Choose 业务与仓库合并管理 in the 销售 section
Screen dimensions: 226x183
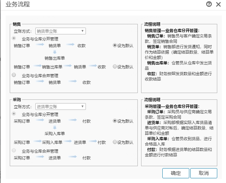coord(14,75)
